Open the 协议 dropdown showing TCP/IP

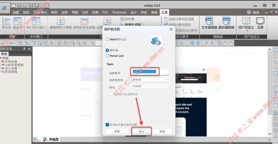tap(150, 86)
